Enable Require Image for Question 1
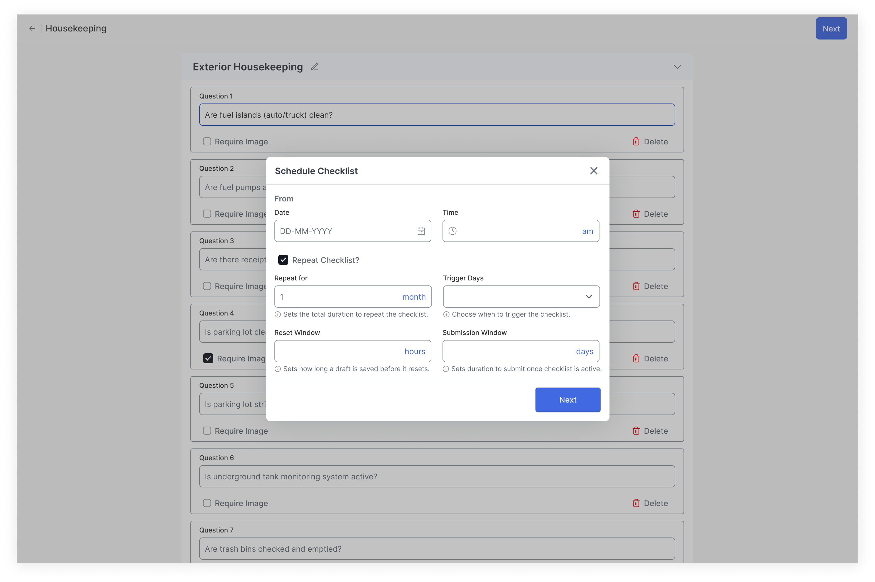Image resolution: width=875 pixels, height=582 pixels. [x=207, y=142]
